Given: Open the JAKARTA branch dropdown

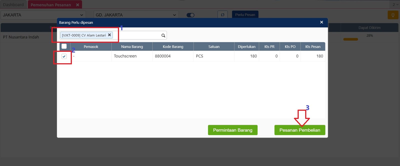Looking at the screenshot, I should click(43, 15).
